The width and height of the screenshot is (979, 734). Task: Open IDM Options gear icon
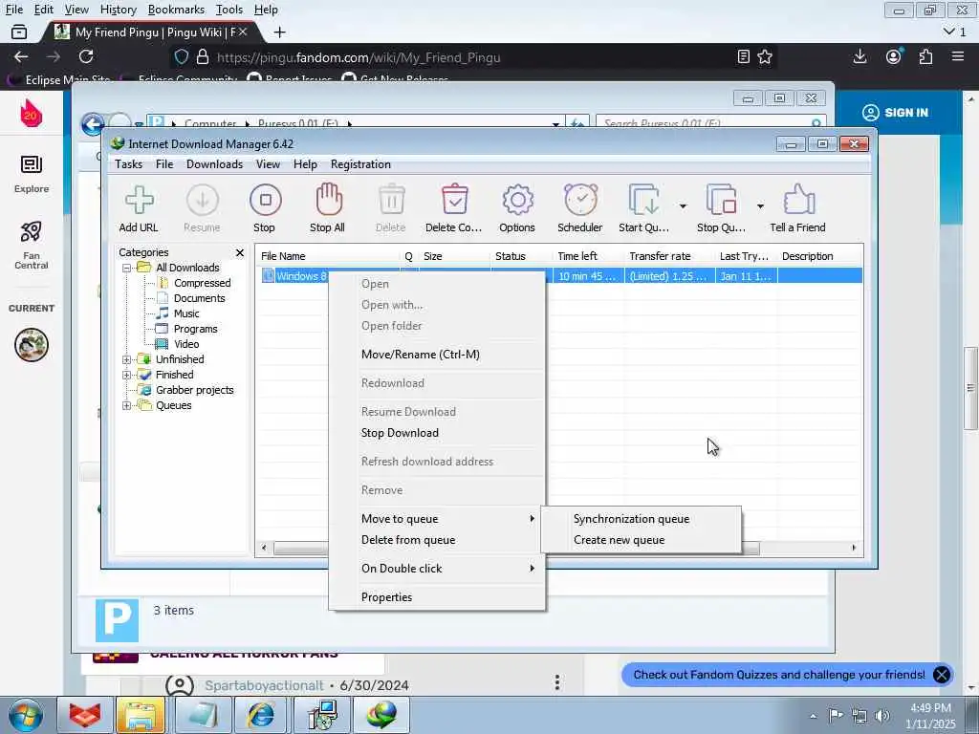coord(517,200)
